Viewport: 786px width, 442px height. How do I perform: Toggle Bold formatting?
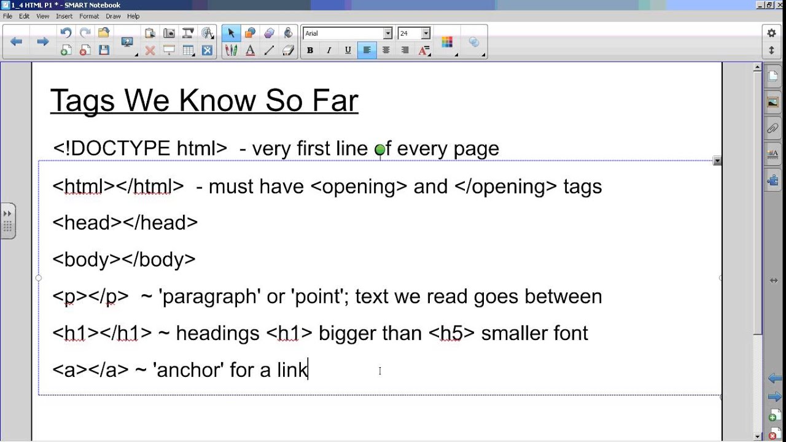310,50
